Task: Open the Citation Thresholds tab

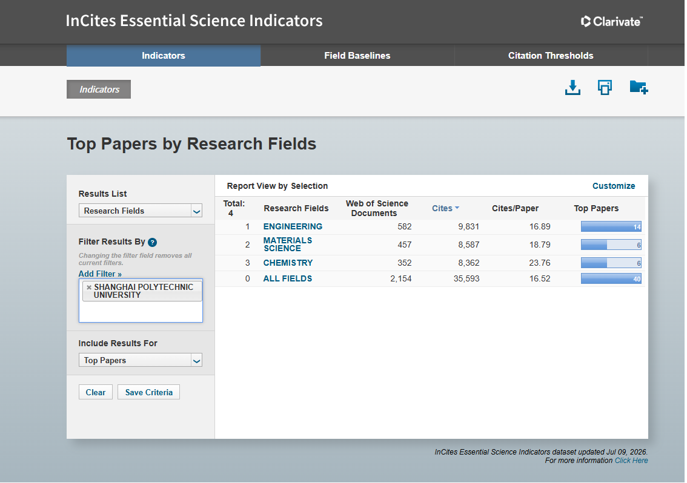Action: click(x=551, y=56)
